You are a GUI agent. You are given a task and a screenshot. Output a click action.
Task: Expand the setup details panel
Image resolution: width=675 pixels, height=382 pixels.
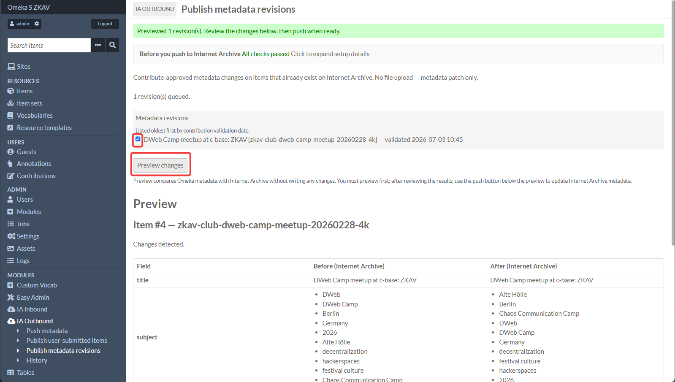398,54
